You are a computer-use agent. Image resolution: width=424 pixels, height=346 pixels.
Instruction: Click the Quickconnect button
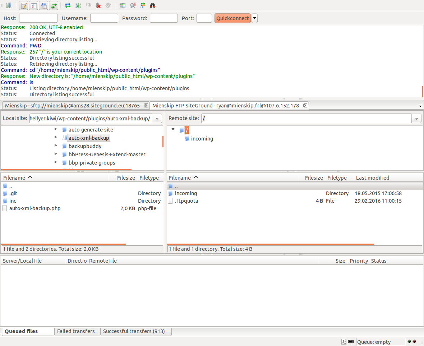coord(232,18)
